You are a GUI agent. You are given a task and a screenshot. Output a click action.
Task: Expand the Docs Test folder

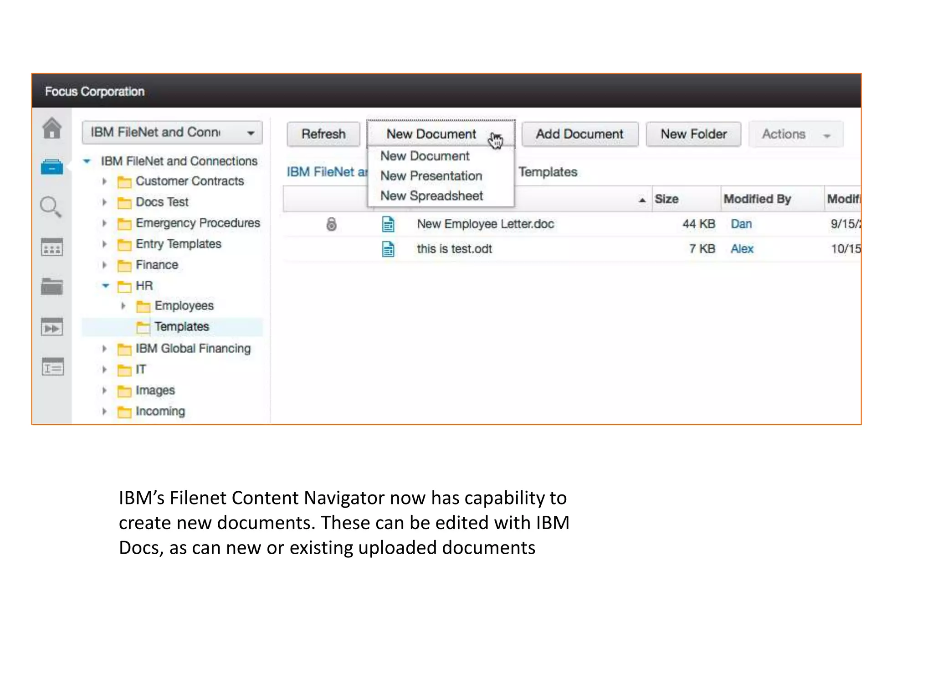104,202
